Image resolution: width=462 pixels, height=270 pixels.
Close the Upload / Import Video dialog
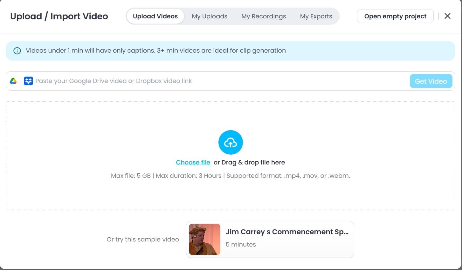tap(447, 16)
